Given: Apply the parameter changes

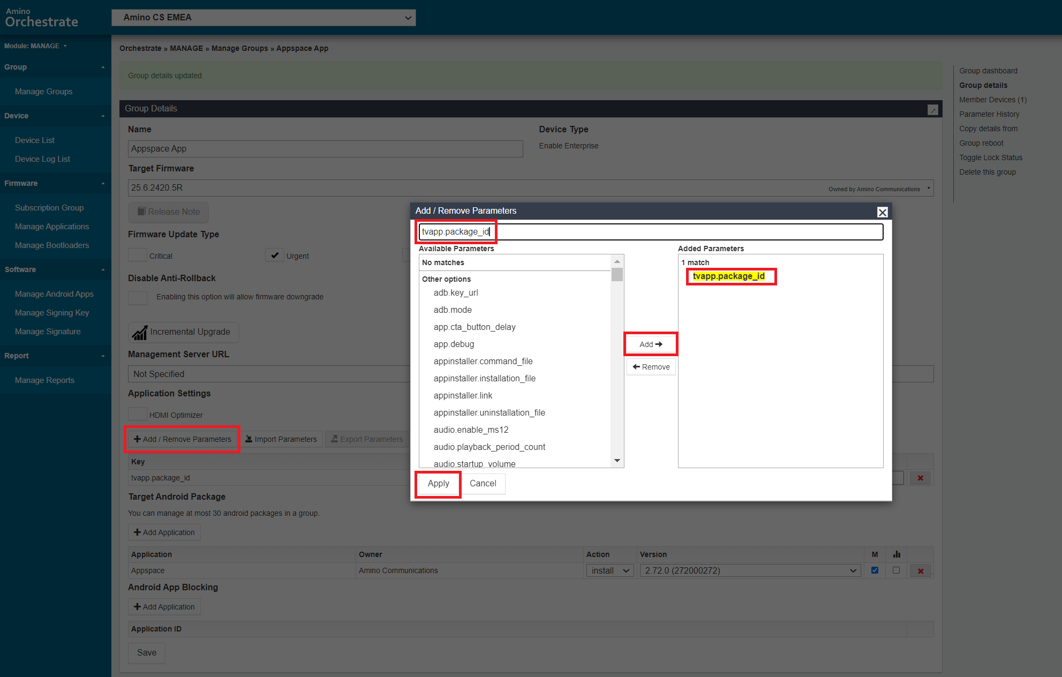Looking at the screenshot, I should [438, 484].
